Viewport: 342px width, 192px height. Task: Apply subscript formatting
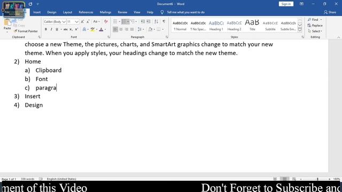coord(71,29)
